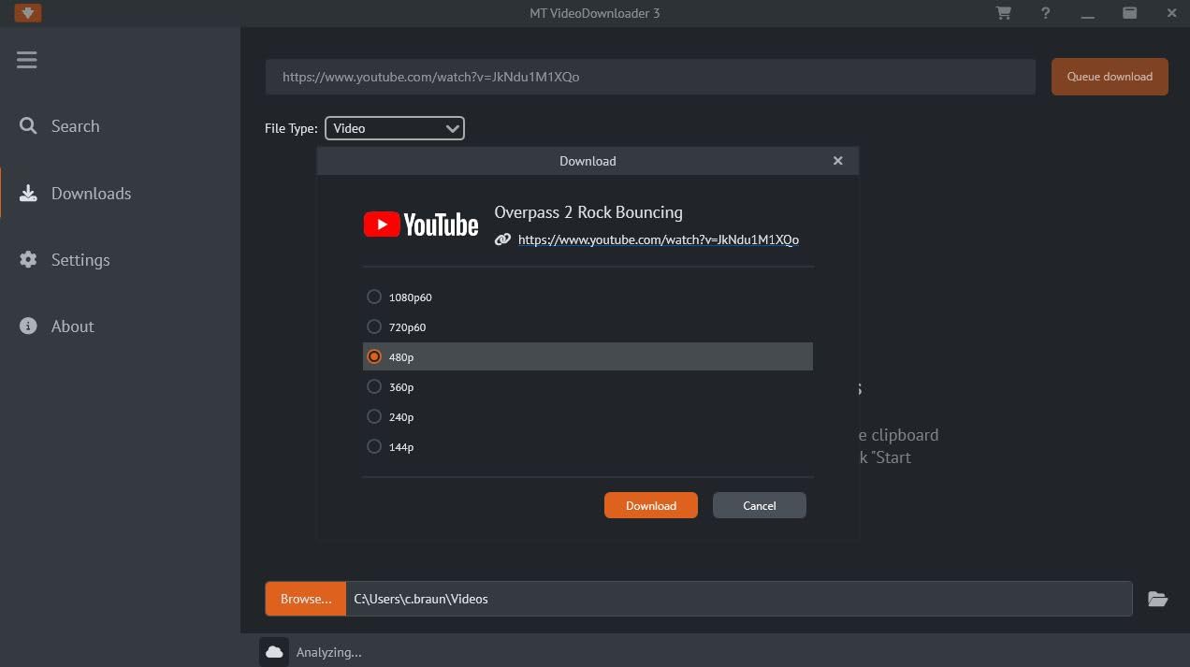Image resolution: width=1190 pixels, height=667 pixels.
Task: Select the 720p60 quality option
Action: tap(588, 326)
